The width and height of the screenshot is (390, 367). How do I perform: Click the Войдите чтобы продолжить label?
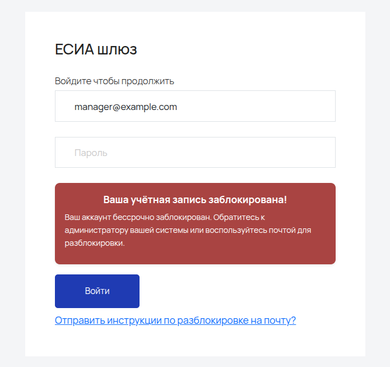pos(114,81)
